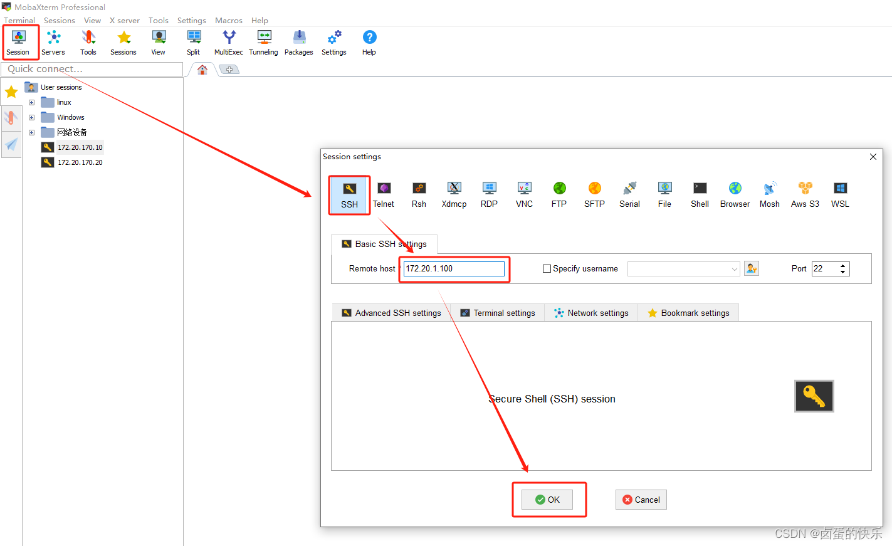Open the MultiExec toolbar icon
Screen dimensions: 892x546
coord(229,43)
